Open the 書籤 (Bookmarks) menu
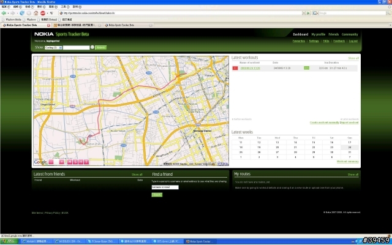 53,7
